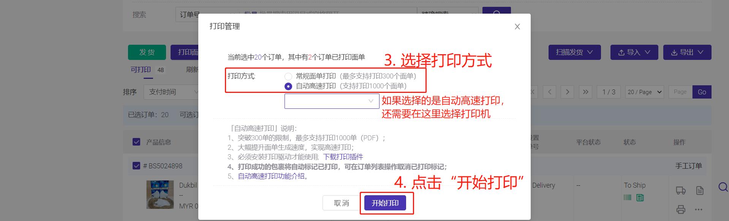Viewport: 729px width, 221px height.
Task: Expand the 扫描发货 dropdown button
Action: (x=574, y=52)
